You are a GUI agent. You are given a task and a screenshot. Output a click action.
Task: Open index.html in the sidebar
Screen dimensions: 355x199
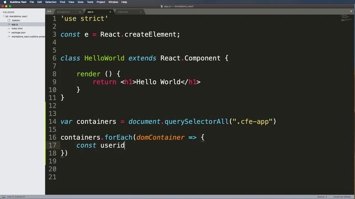(17, 28)
